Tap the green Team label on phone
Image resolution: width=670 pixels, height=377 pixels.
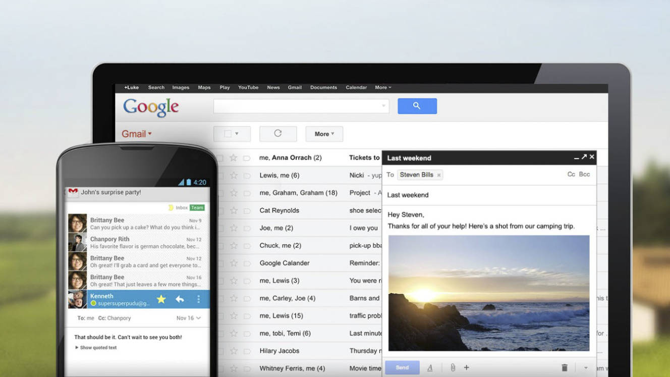pyautogui.click(x=197, y=207)
